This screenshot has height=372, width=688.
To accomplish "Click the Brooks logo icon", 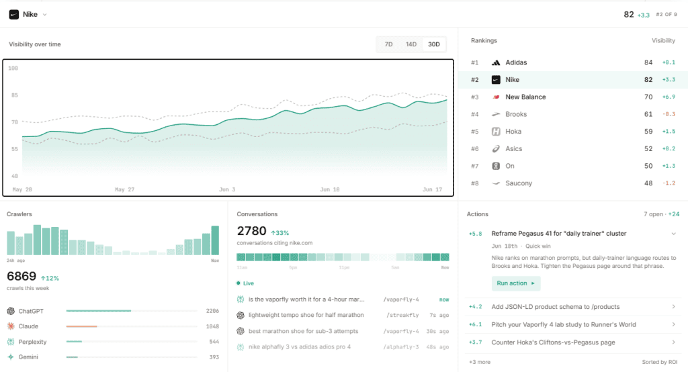I will tap(496, 114).
